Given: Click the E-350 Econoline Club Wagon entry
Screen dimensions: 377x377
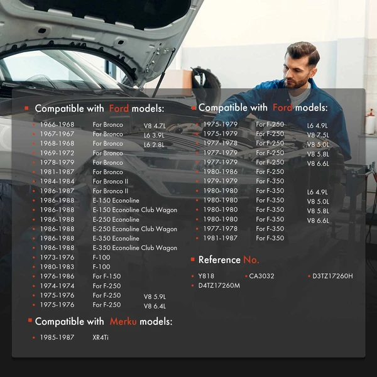Looking at the screenshot, I should click(x=134, y=248).
